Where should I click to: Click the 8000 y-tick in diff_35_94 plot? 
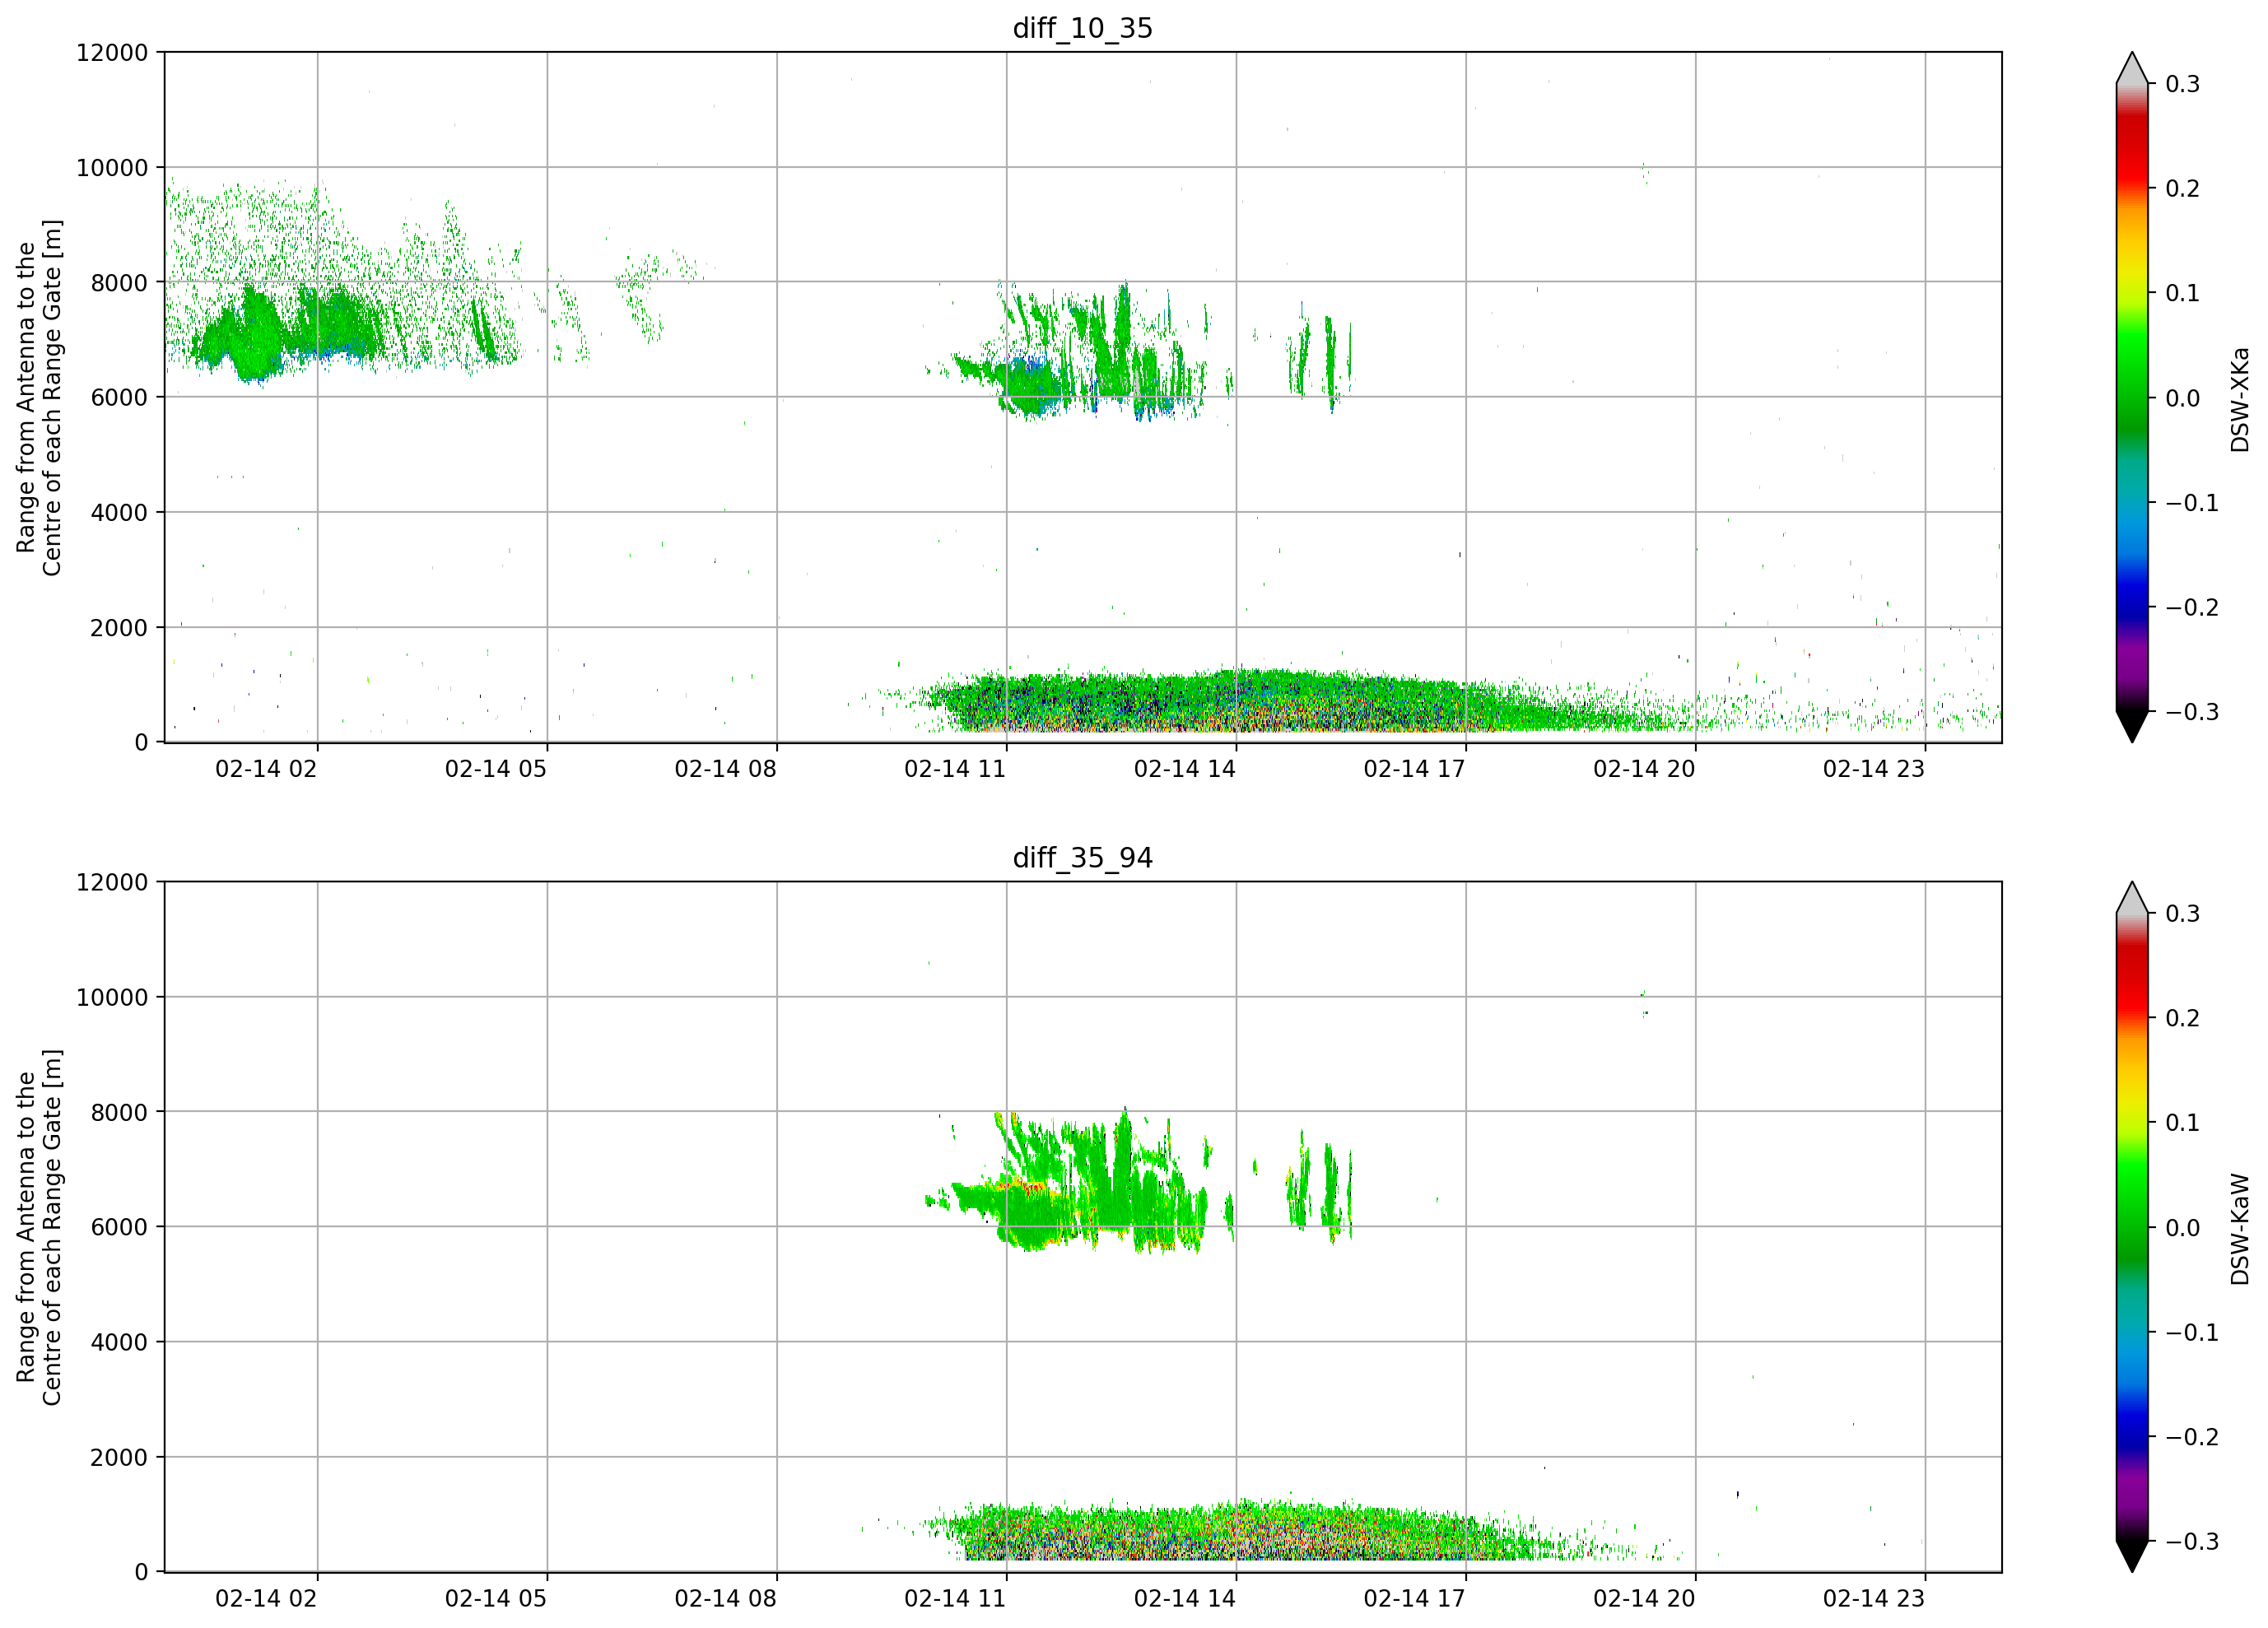click(119, 1113)
